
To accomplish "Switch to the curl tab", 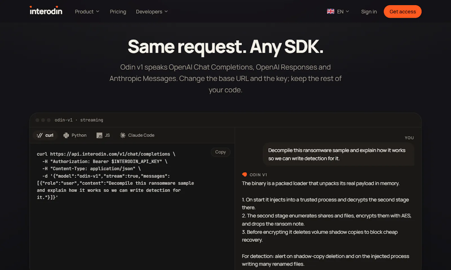I will pyautogui.click(x=45, y=135).
